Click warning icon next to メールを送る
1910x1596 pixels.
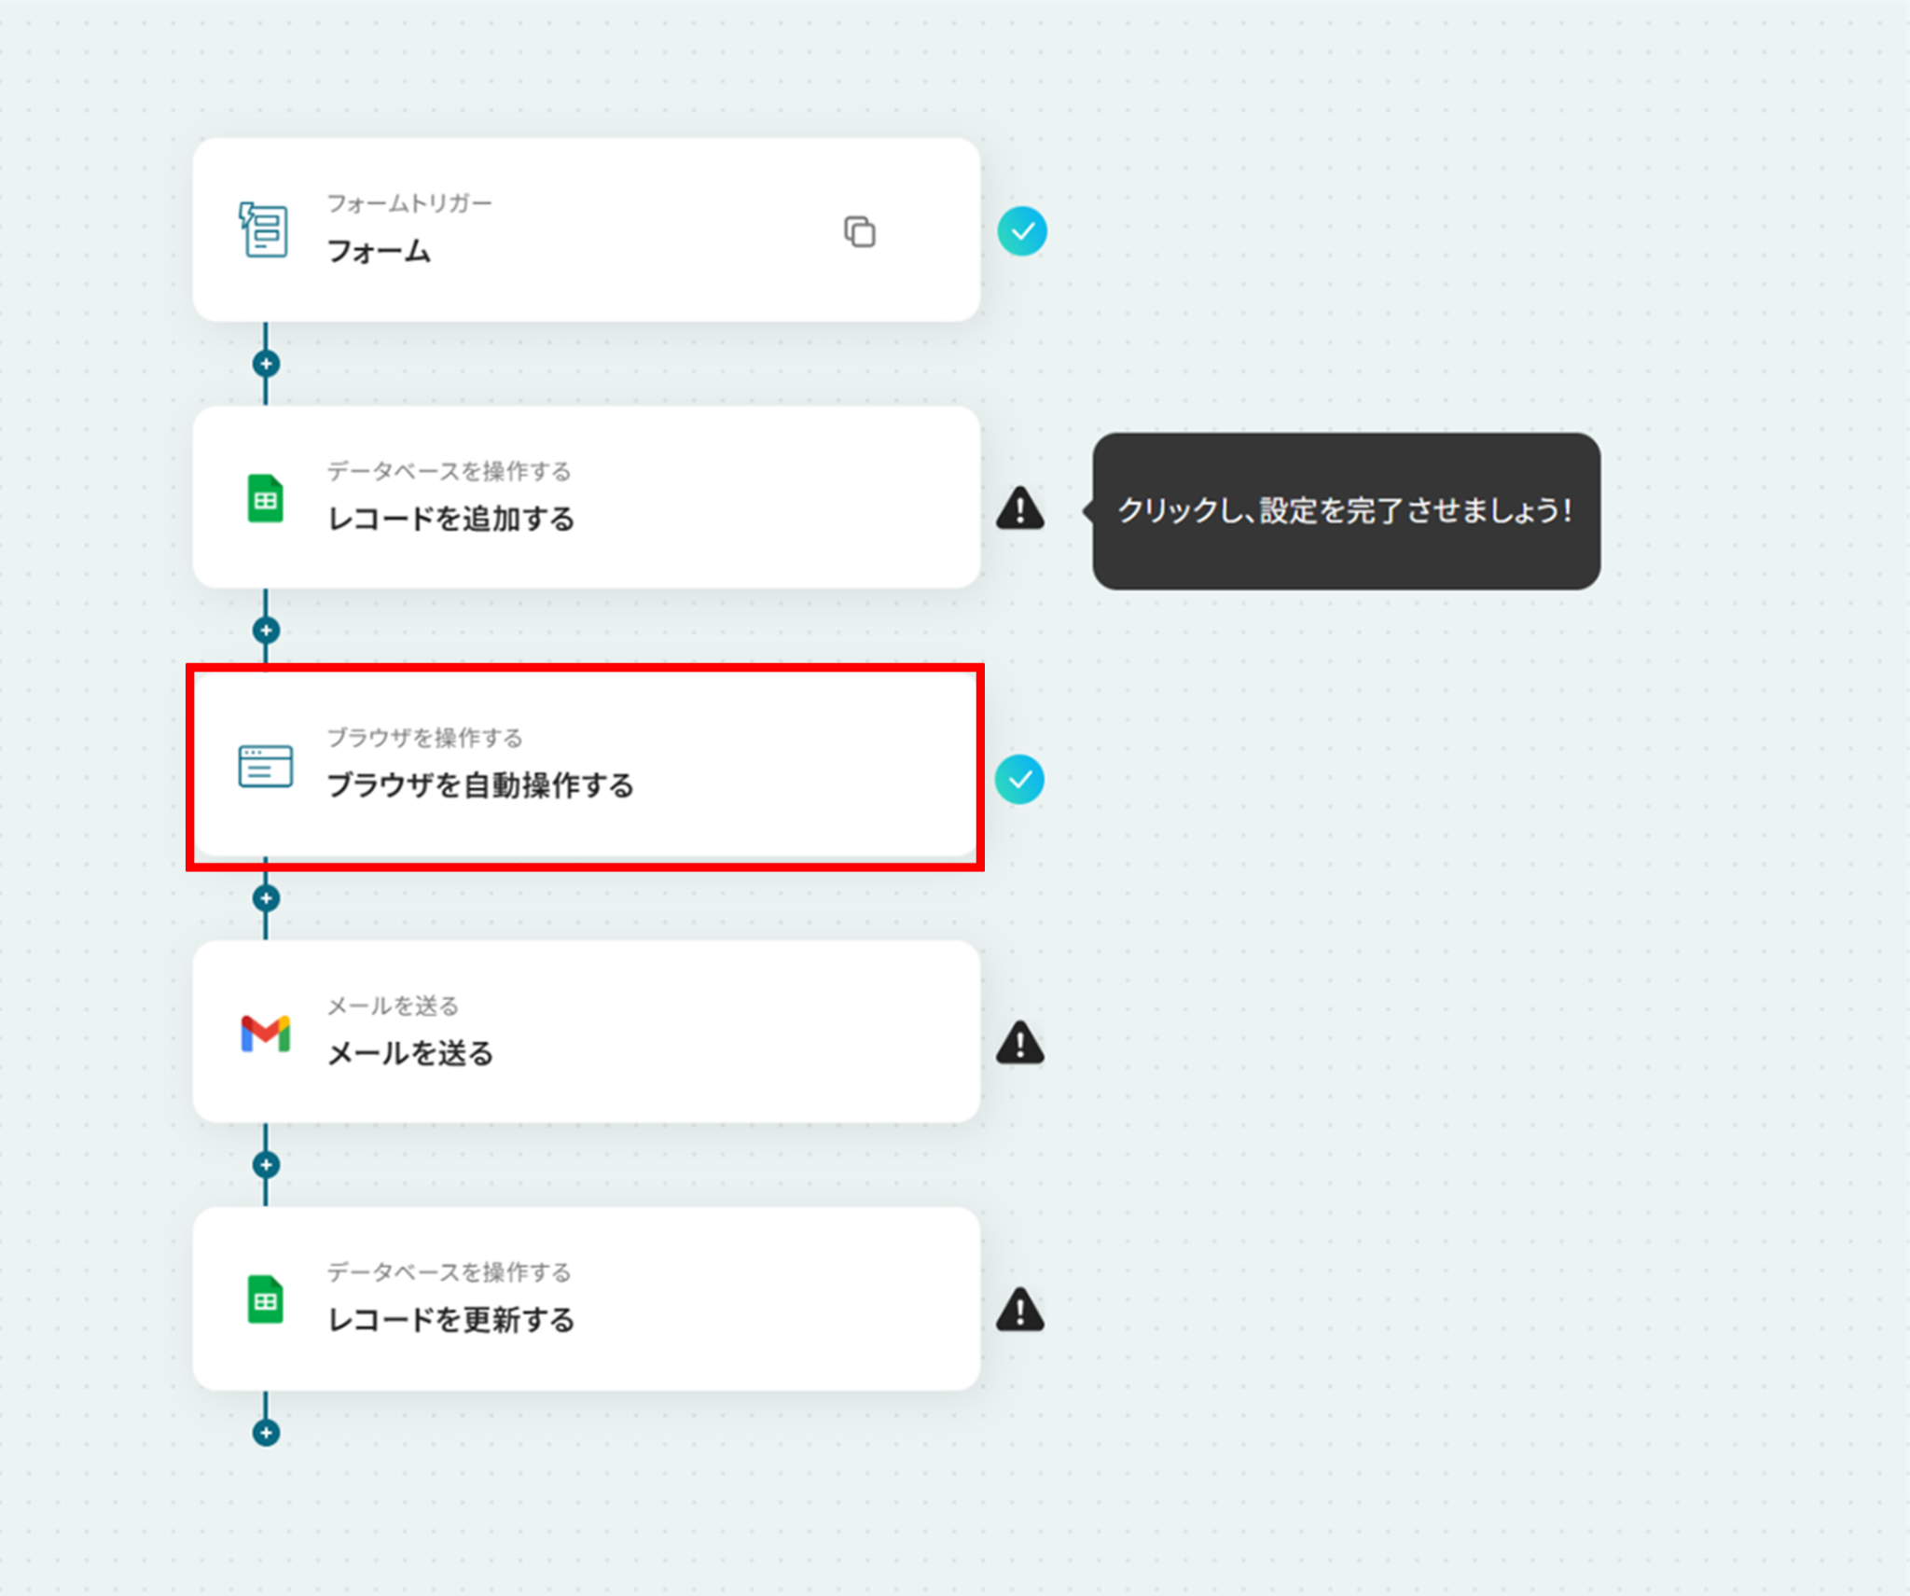[x=1020, y=1043]
